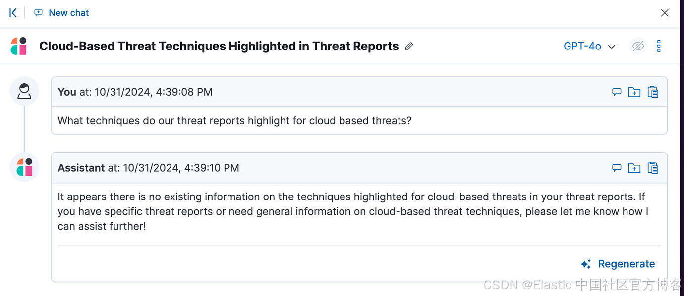The image size is (684, 296).
Task: Close the assistant flyout
Action: [665, 13]
